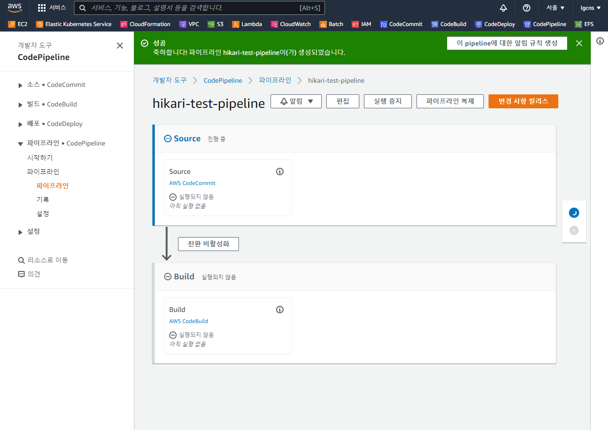This screenshot has height=430, width=608.
Task: Dismiss the green success banner
Action: tap(579, 43)
